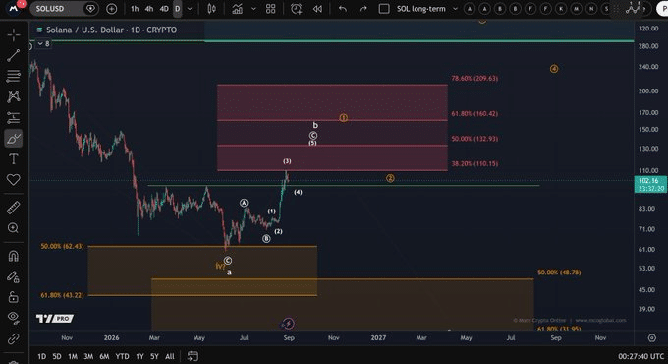Select the trend line drawing tool
Screen dimensions: 668x364
click(x=13, y=55)
